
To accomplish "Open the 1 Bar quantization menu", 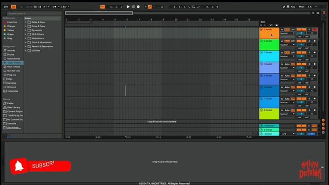I will (x=65, y=7).
